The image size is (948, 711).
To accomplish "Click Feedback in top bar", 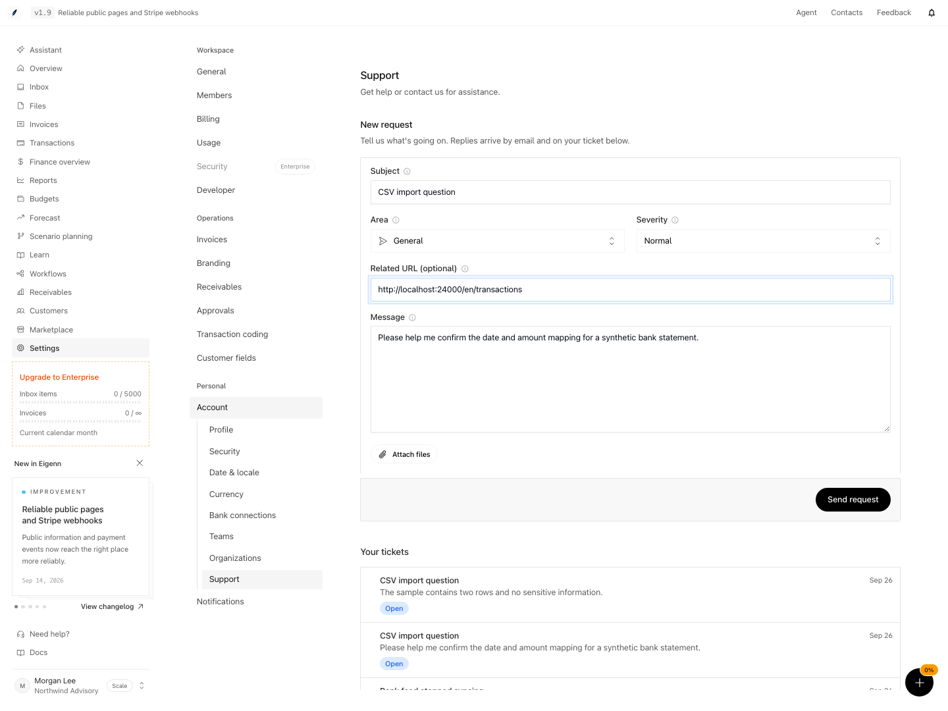I will coord(894,13).
